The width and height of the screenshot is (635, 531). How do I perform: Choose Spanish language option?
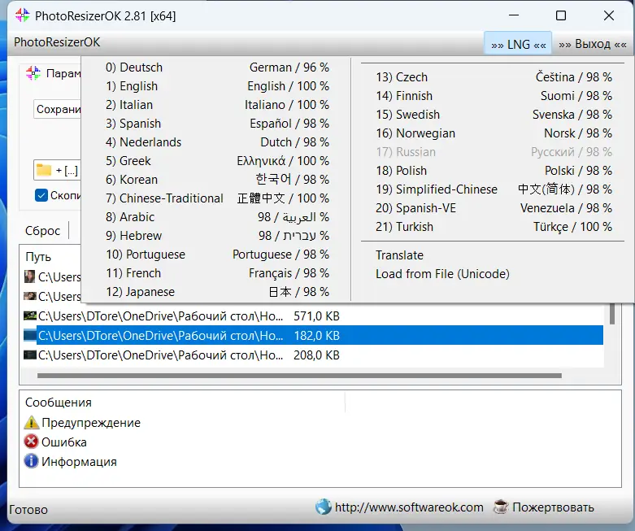217,123
